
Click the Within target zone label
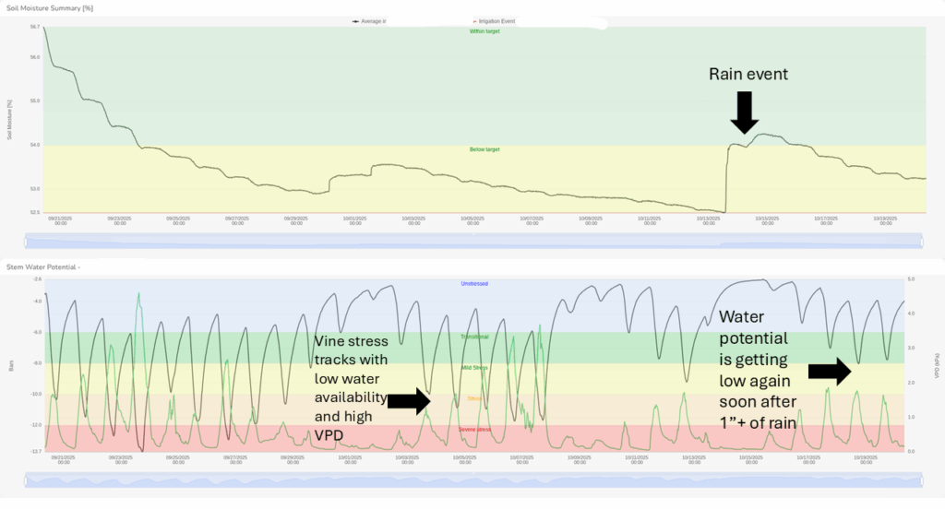484,31
